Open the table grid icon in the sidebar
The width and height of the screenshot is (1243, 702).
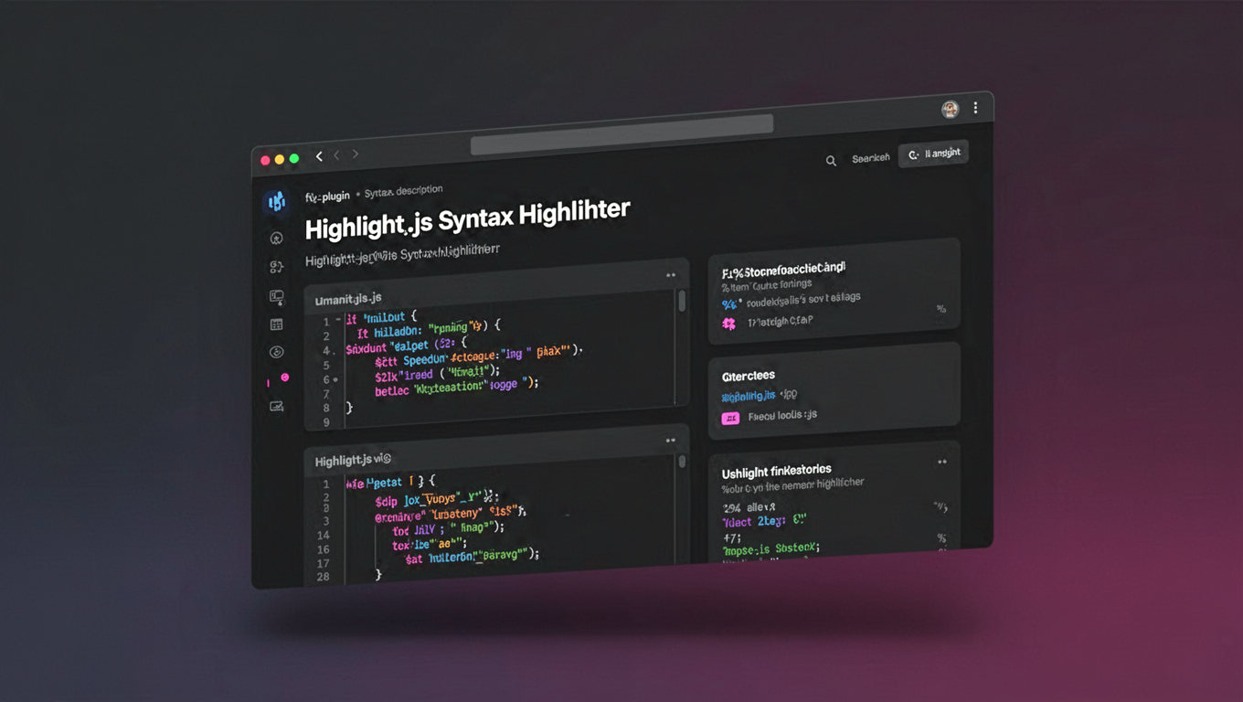pos(276,325)
